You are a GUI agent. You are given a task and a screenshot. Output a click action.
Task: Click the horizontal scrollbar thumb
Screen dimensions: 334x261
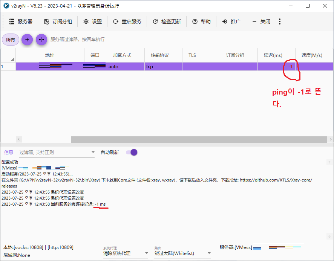click(199, 139)
